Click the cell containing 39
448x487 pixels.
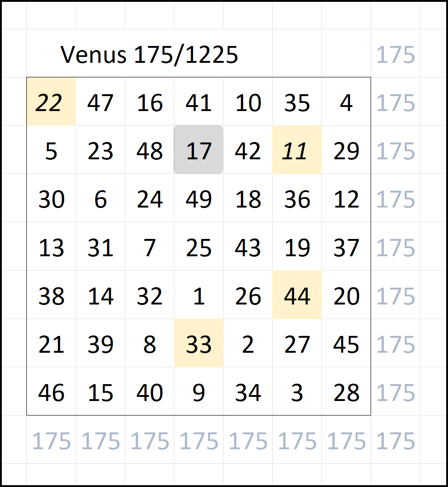(100, 344)
